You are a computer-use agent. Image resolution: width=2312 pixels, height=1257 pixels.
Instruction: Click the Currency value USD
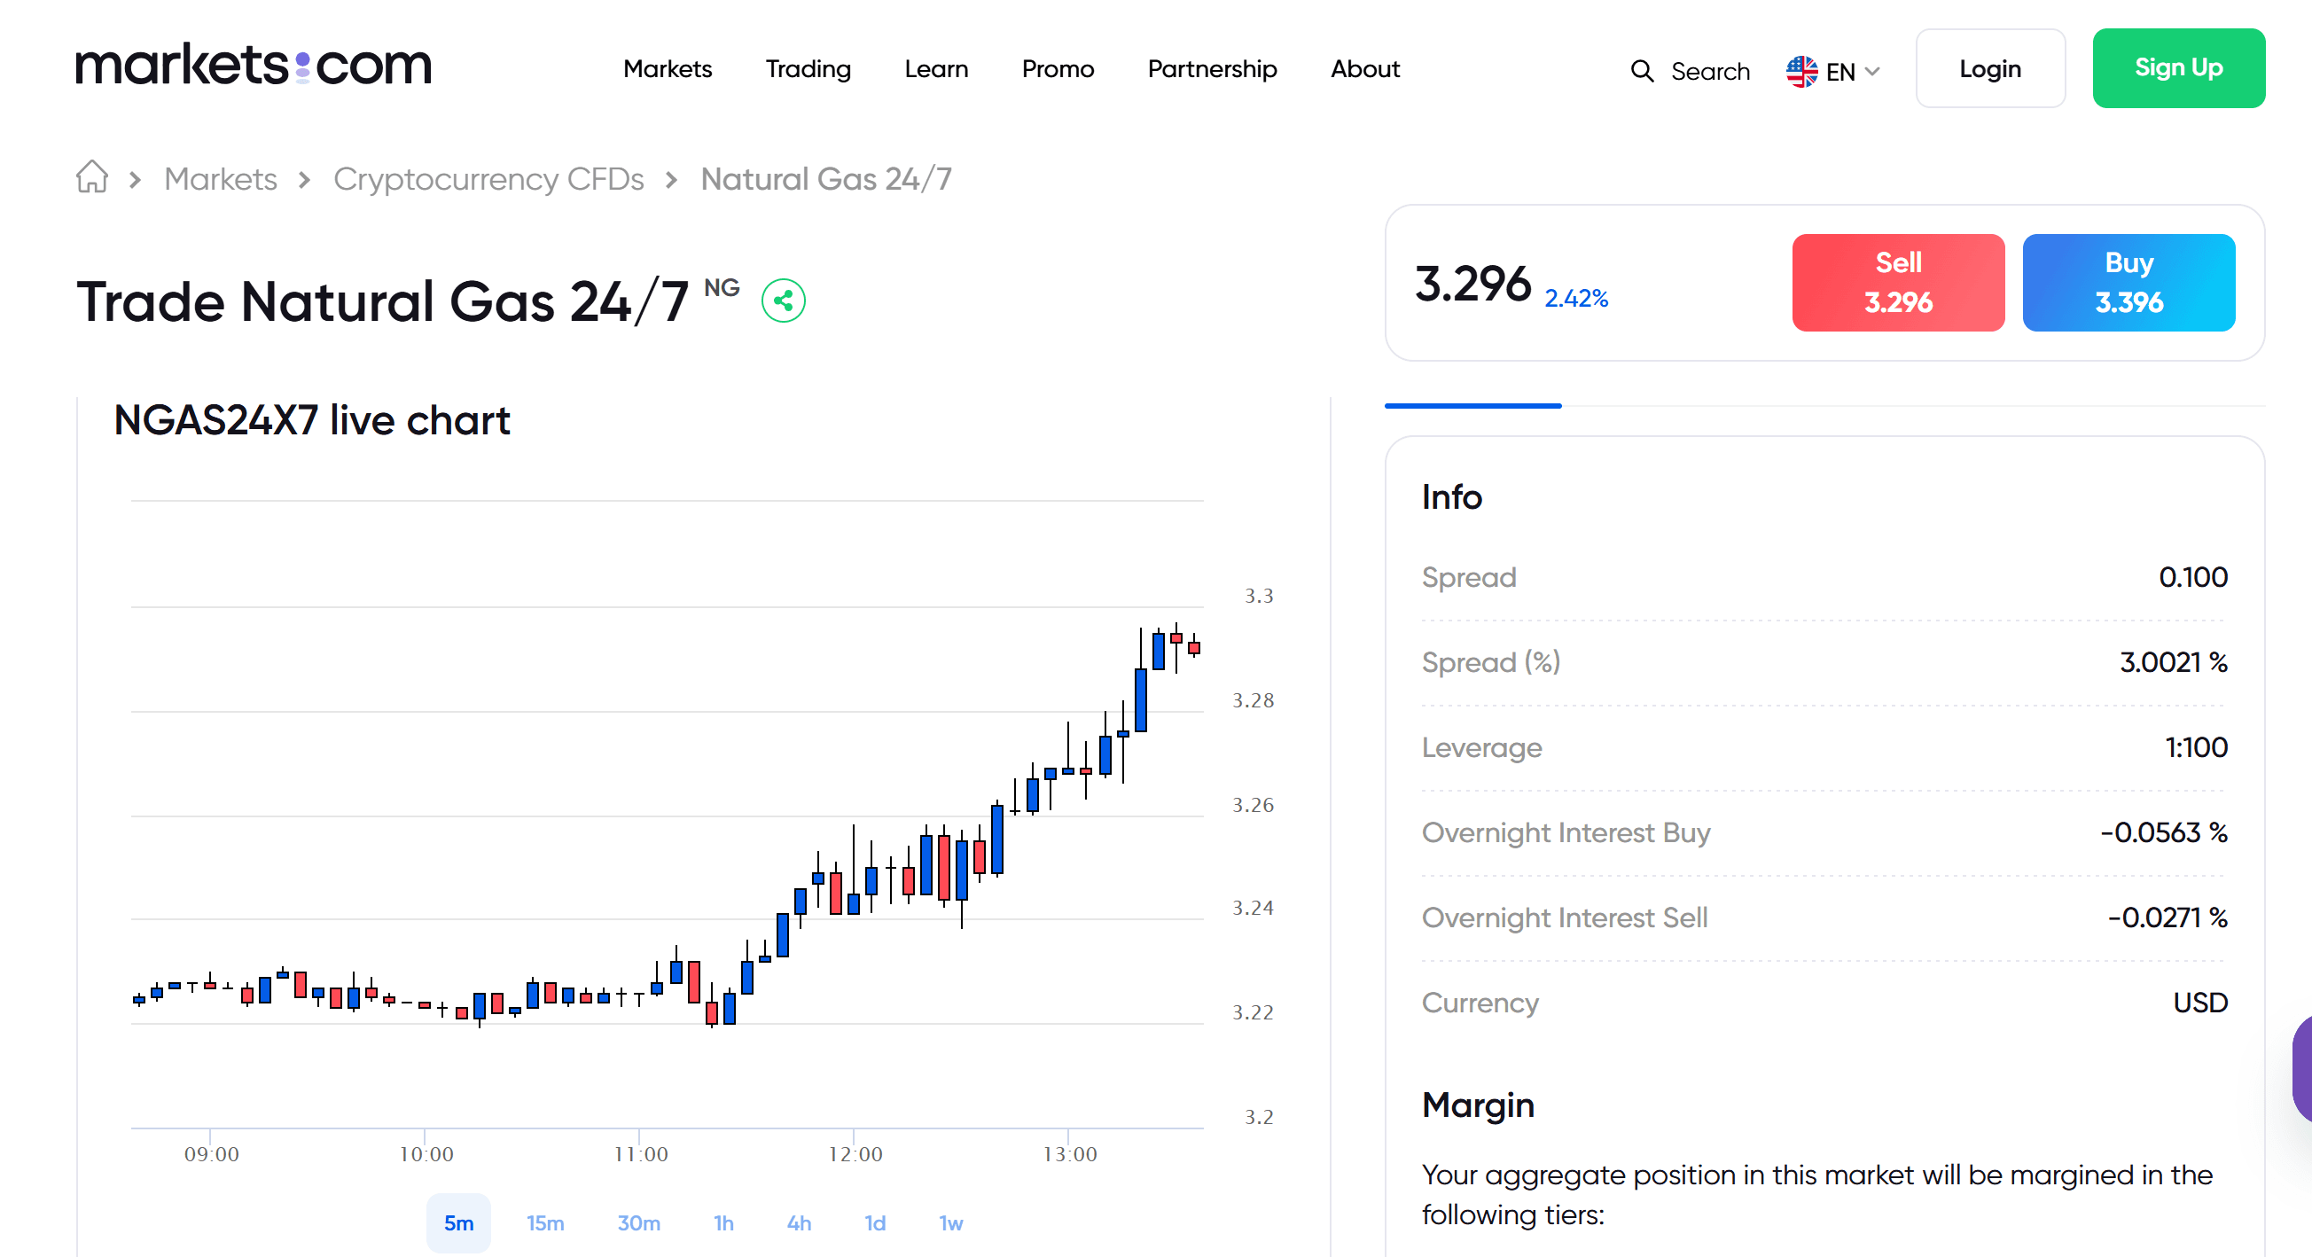(2199, 1003)
